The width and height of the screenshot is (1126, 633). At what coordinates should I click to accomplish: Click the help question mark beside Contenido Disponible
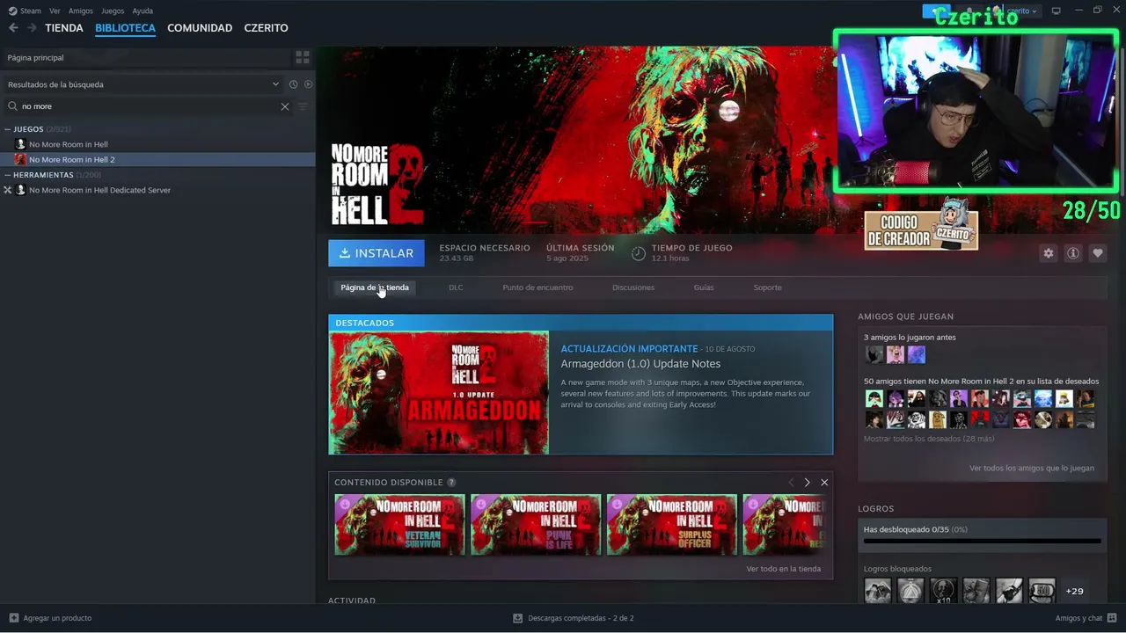[x=451, y=483]
